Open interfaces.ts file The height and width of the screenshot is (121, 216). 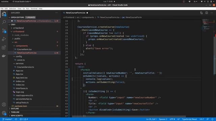(x=22, y=88)
